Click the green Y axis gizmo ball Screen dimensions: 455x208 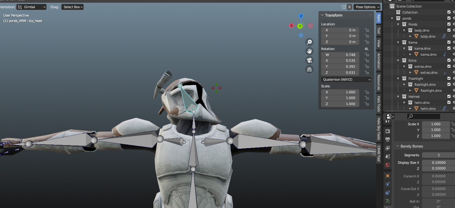pos(300,26)
